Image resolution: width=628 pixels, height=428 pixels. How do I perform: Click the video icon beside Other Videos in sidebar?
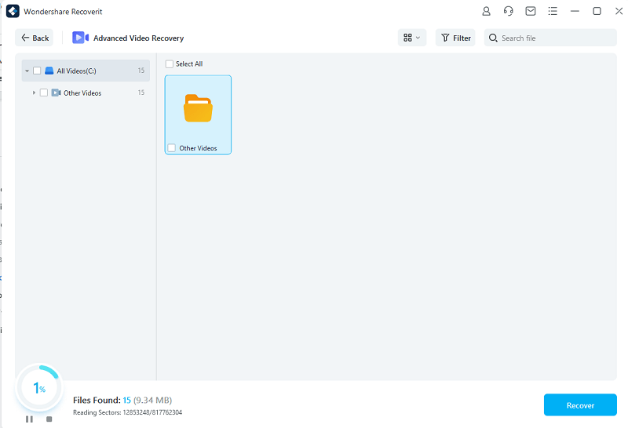56,92
